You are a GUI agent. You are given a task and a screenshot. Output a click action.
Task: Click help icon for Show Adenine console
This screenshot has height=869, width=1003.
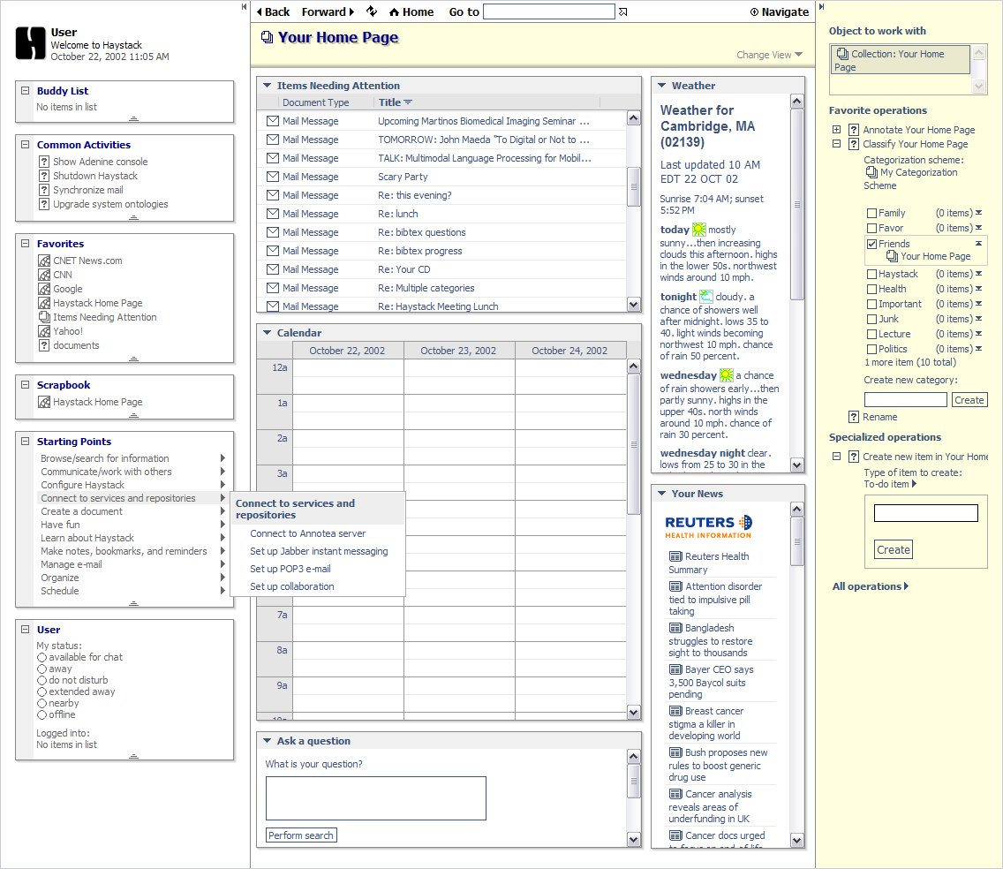44,162
